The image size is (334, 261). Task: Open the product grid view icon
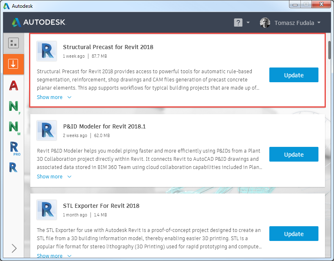pyautogui.click(x=13, y=43)
